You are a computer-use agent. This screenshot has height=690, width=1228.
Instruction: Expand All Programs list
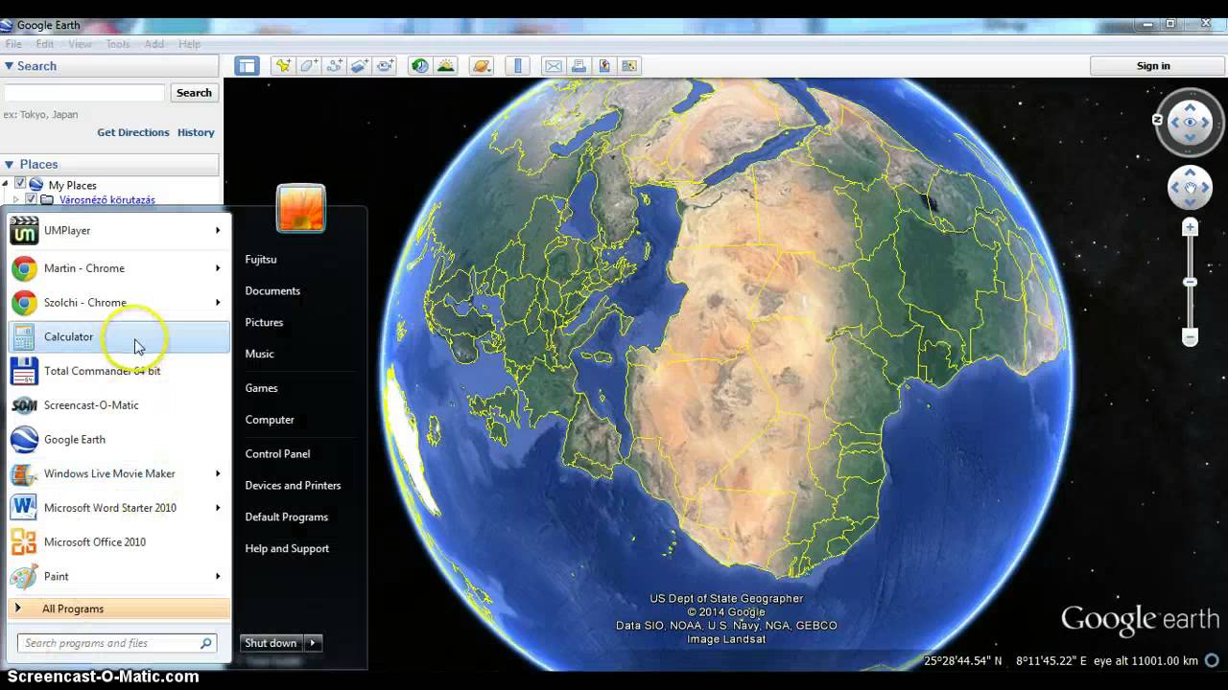(x=119, y=609)
